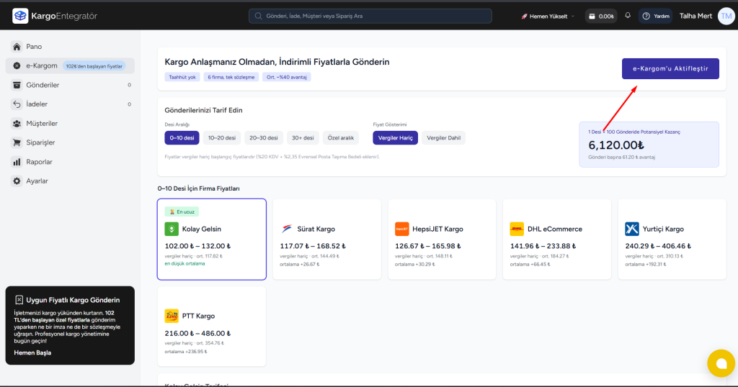The image size is (738, 387).
Task: Open the TM user avatar
Action: click(x=726, y=16)
